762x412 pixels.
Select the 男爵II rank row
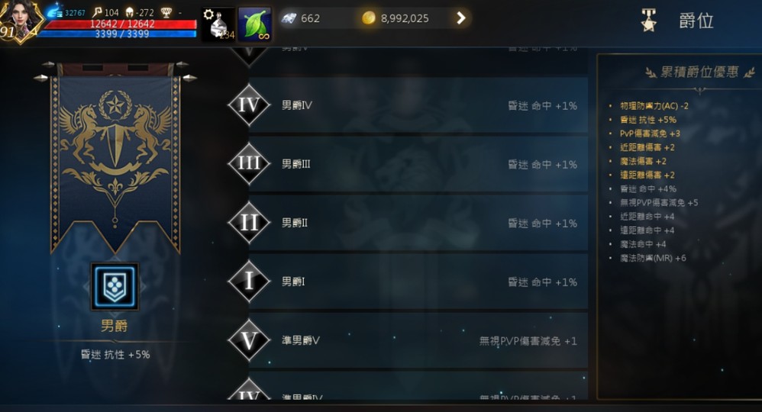[x=418, y=223]
